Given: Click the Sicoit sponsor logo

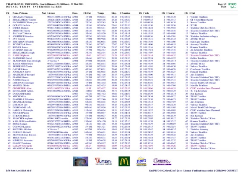Looking at the screenshot, I should tap(141, 161).
